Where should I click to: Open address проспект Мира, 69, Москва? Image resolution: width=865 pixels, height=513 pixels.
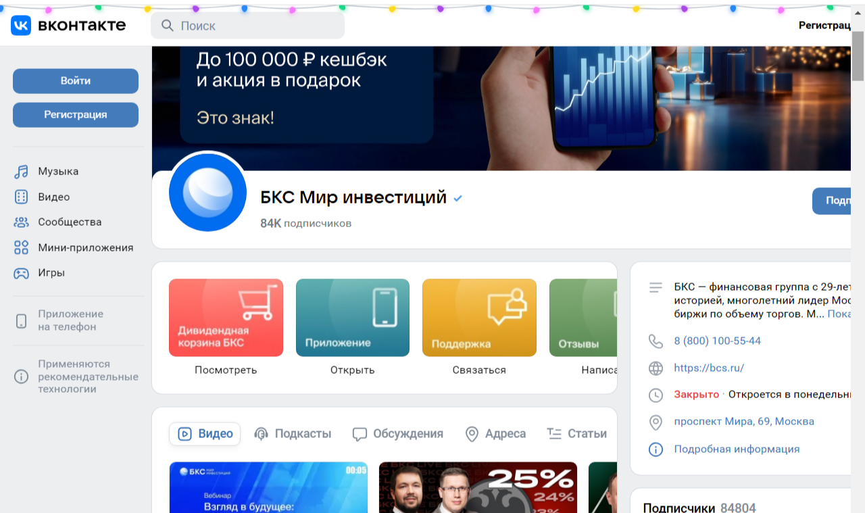click(744, 422)
